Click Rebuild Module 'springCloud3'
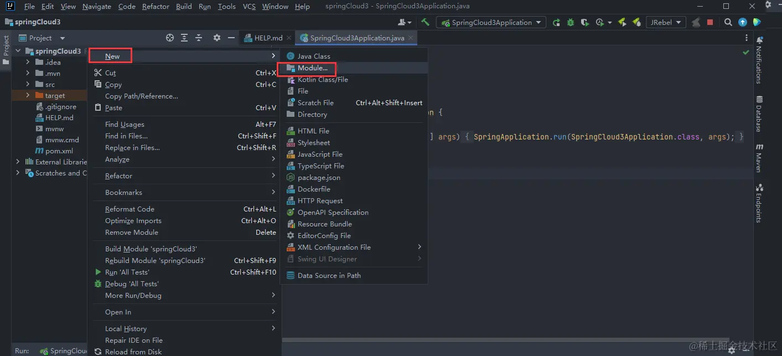Image resolution: width=782 pixels, height=356 pixels. (184, 260)
